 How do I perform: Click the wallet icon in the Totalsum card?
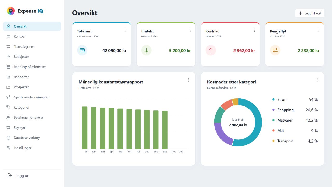[x=82, y=50]
